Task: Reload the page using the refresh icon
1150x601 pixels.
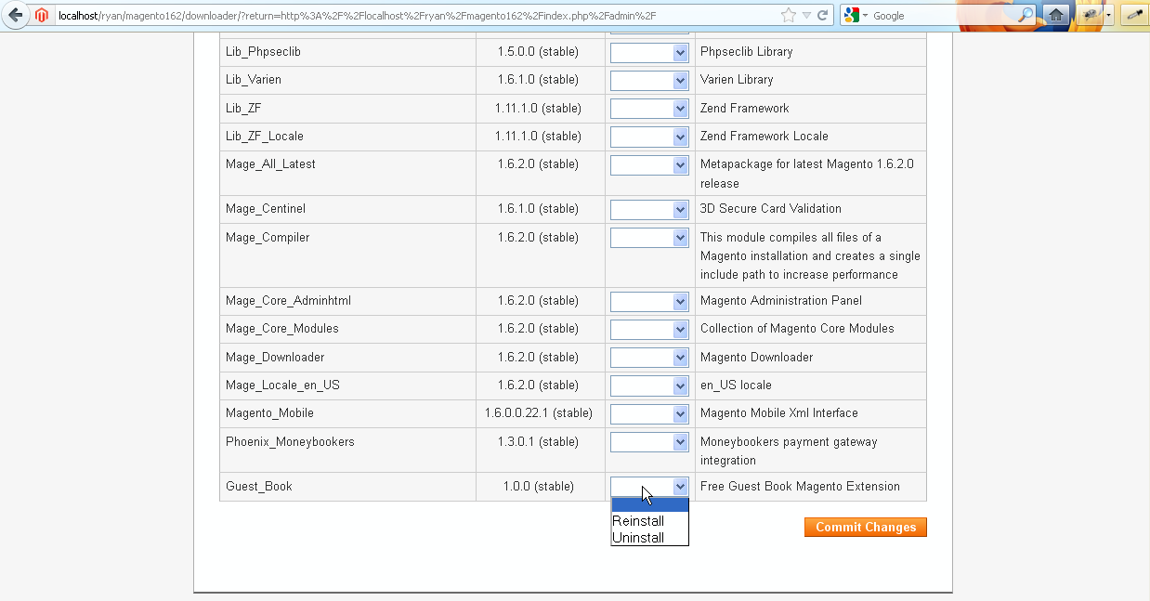Action: tap(822, 16)
